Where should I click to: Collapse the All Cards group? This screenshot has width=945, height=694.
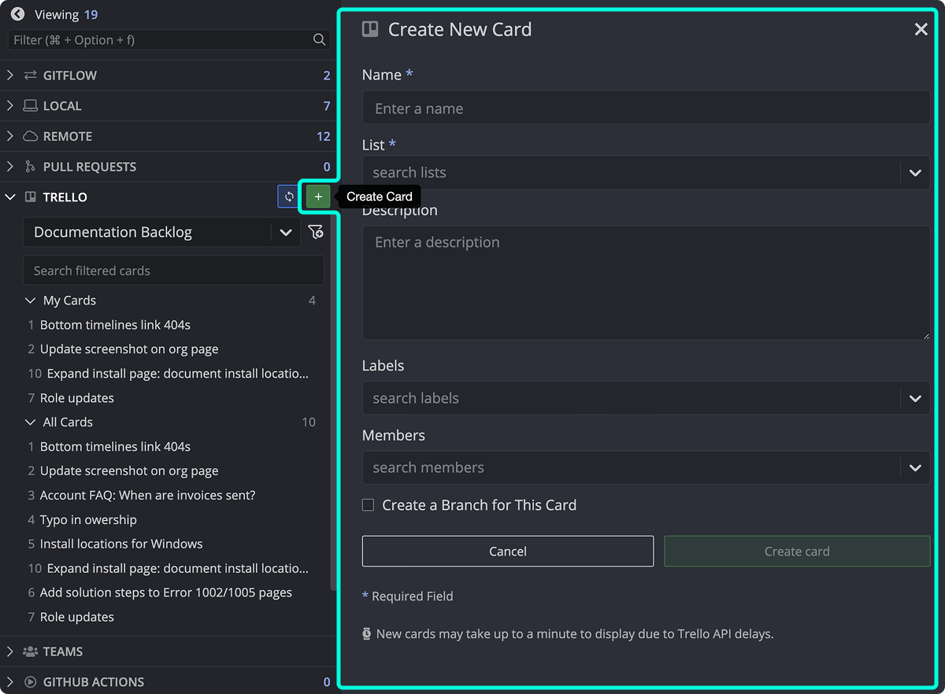(29, 422)
